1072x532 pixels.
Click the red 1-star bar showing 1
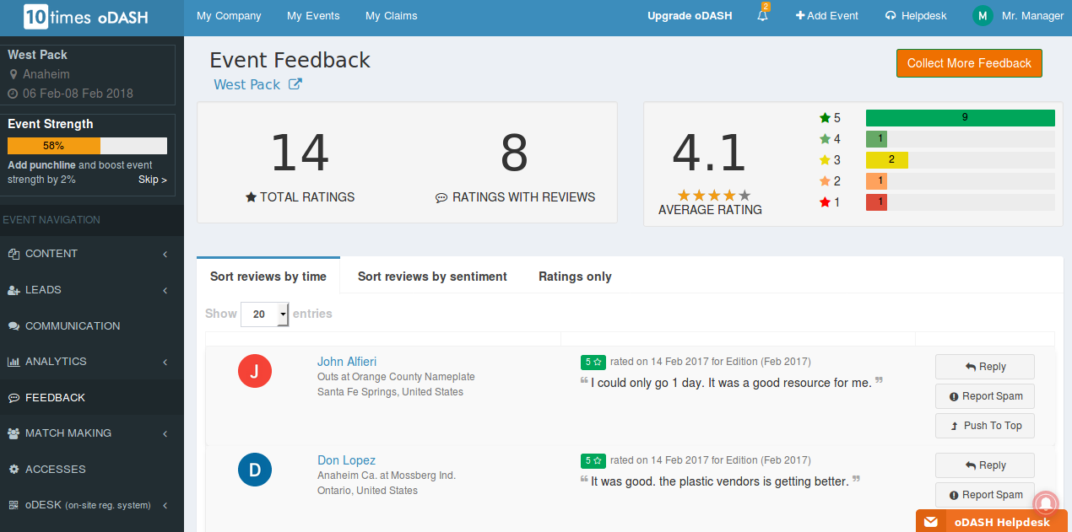point(876,202)
